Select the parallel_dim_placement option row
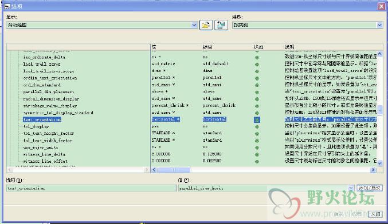Viewport: 388px width, 224px height. [49, 92]
